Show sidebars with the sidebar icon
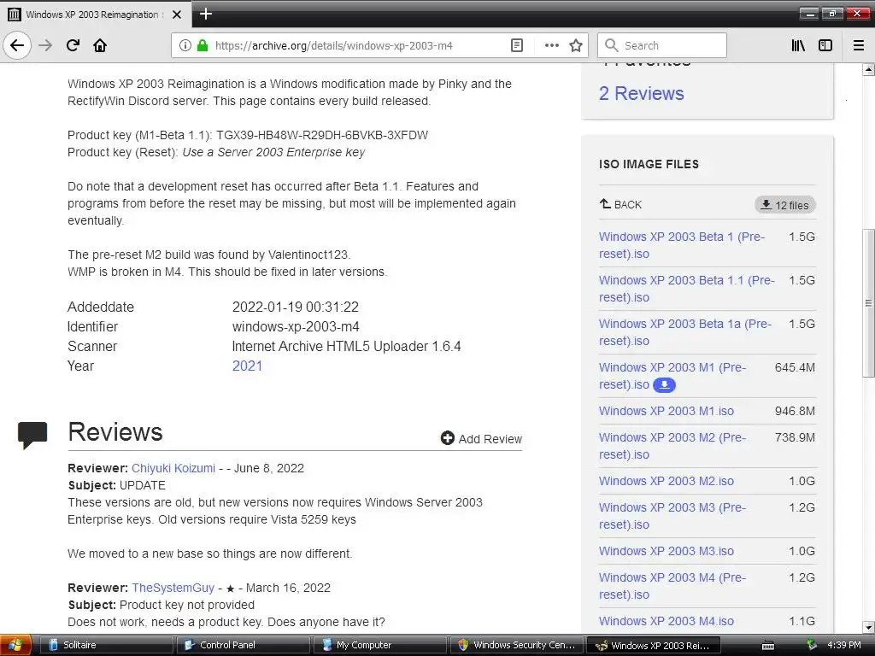875x656 pixels. [x=825, y=45]
